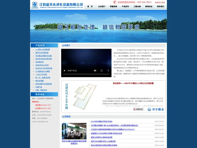Click the 产品系列 sidebar header
Viewport: 197px width, 148px height.
click(x=44, y=45)
